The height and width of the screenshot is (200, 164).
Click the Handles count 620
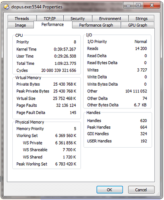(x=144, y=120)
